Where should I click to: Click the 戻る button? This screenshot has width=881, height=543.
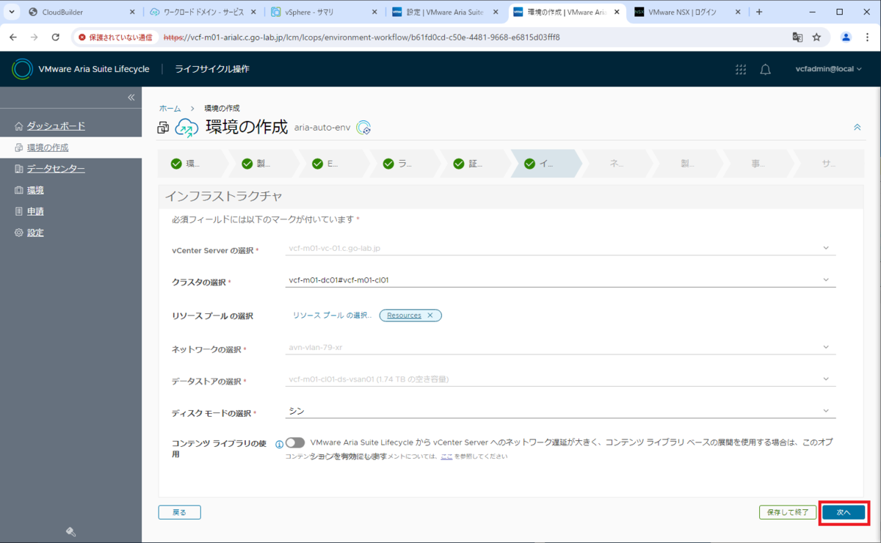coord(179,512)
